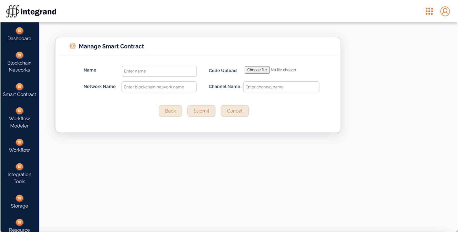
Task: Focus the Enter name input field
Action: [159, 71]
